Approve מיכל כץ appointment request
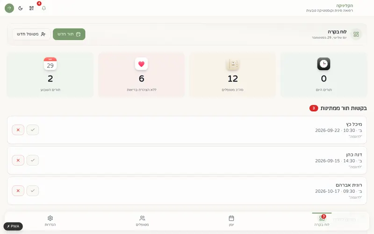This screenshot has width=374, height=234. (x=33, y=130)
